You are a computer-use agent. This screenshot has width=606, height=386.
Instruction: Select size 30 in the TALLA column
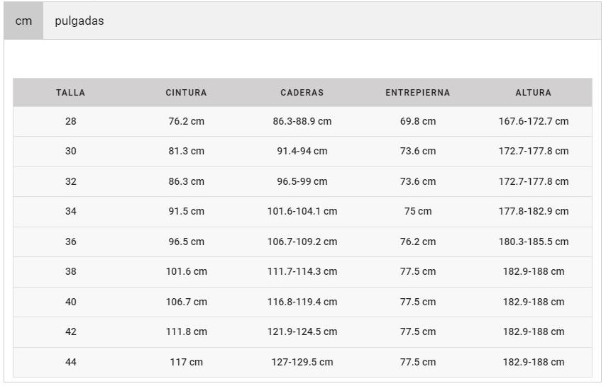[70, 151]
